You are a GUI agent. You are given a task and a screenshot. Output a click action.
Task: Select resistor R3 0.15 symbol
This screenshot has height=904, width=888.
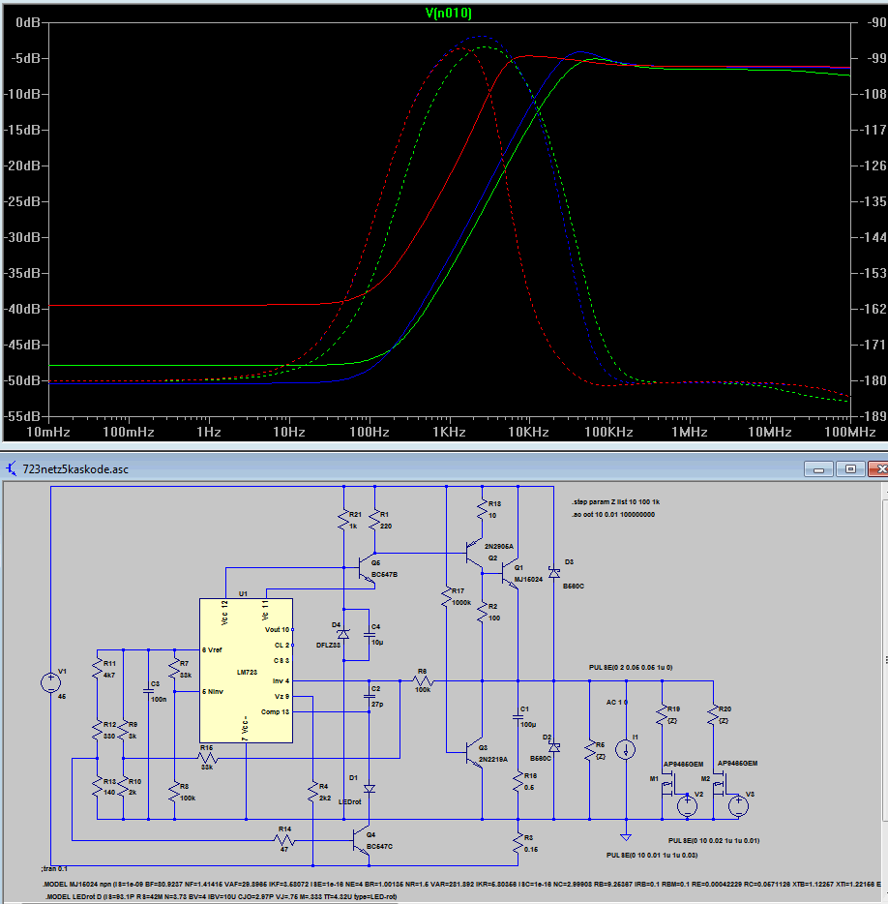pyautogui.click(x=518, y=843)
